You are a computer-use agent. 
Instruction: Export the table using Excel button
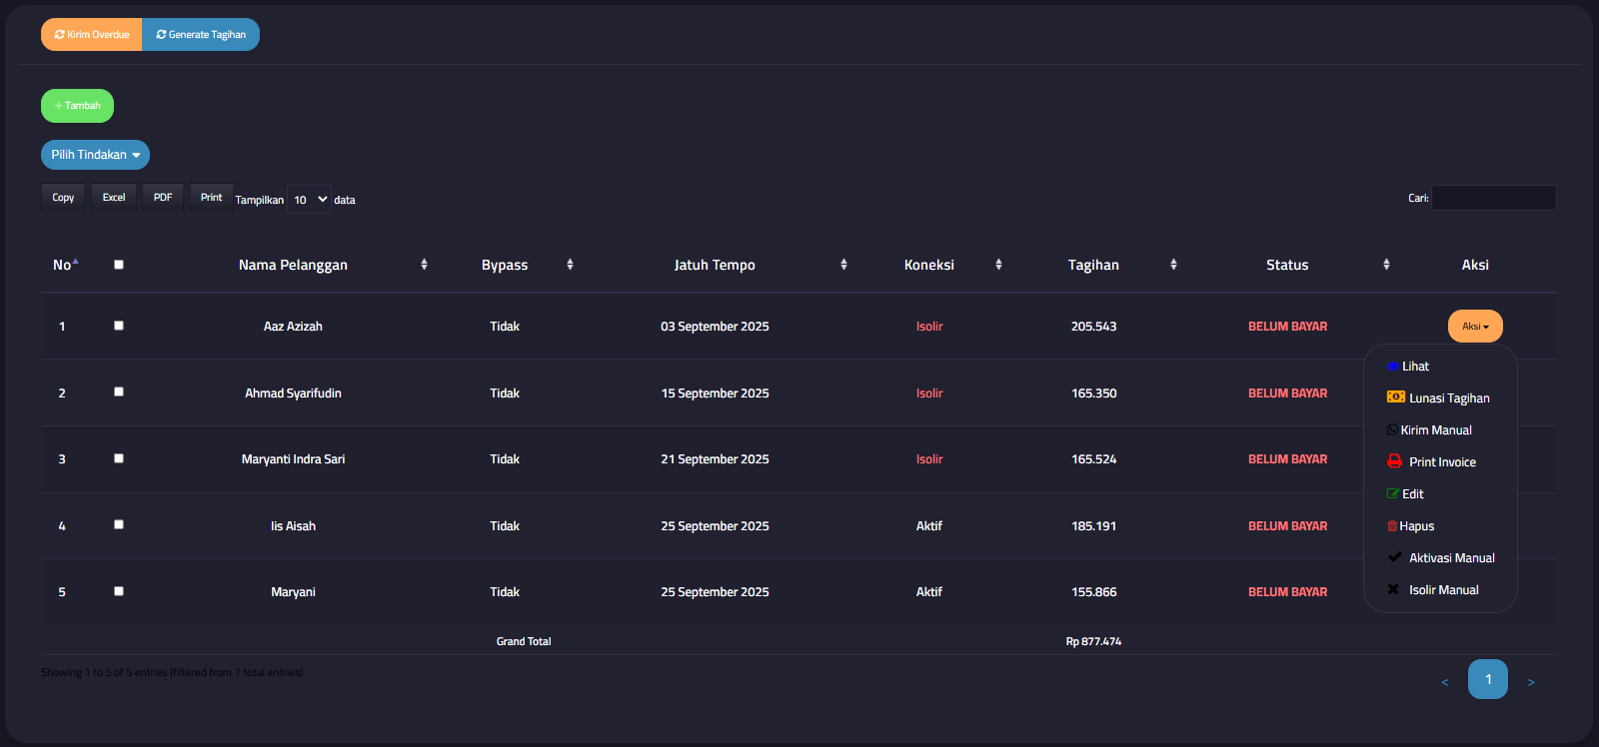click(x=114, y=198)
